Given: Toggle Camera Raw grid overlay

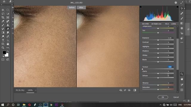Looking at the screenshot, I should (x=182, y=90).
